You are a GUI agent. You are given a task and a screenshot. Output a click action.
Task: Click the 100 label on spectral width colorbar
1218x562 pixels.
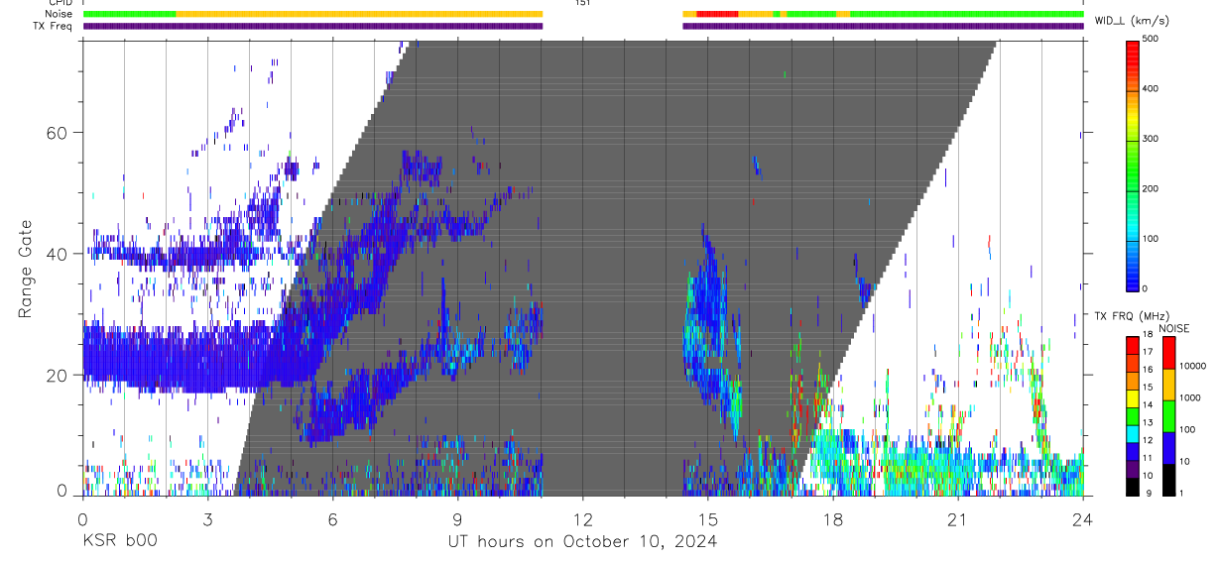coord(1151,239)
